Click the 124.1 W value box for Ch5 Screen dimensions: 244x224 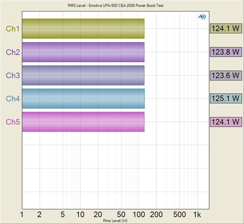[226, 122]
